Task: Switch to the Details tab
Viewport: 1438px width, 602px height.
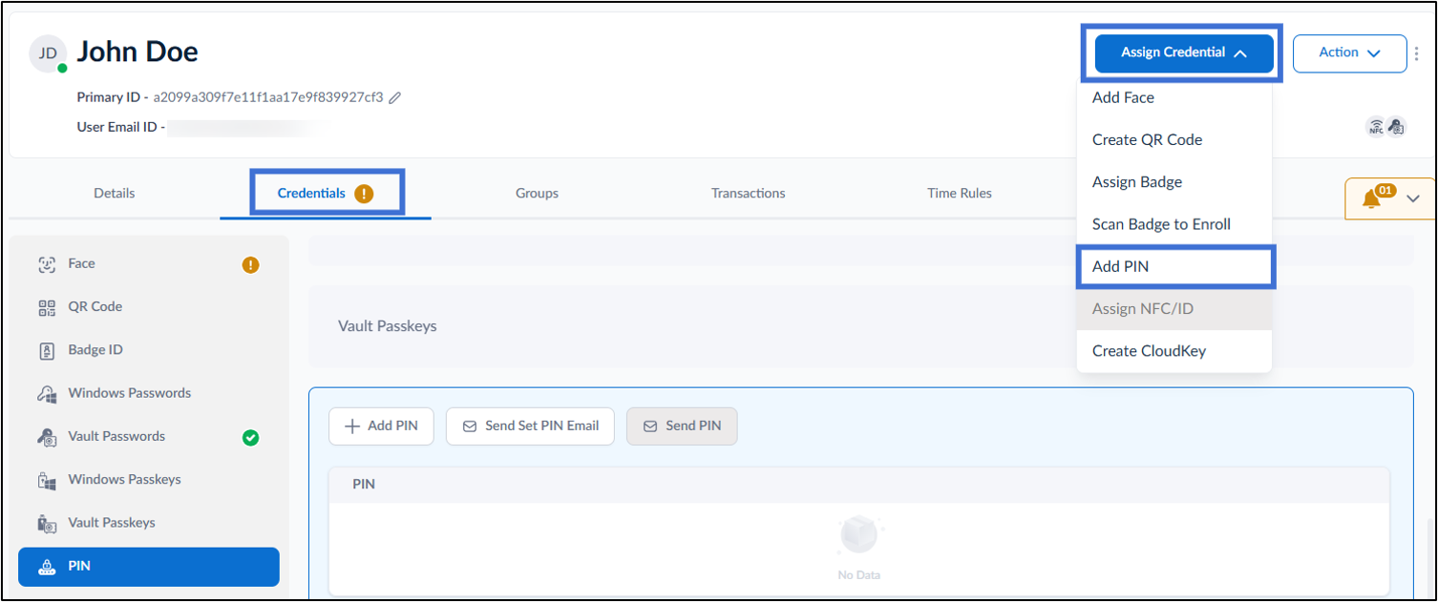Action: 115,193
